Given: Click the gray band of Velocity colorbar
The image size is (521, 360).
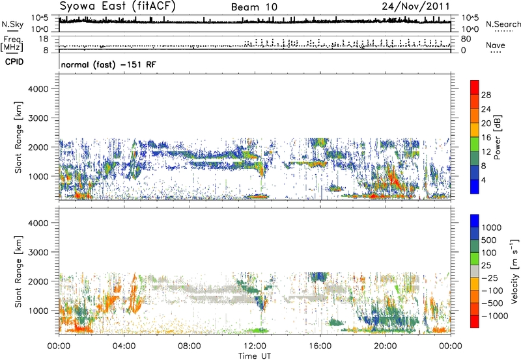Looking at the screenshot, I should (x=475, y=272).
